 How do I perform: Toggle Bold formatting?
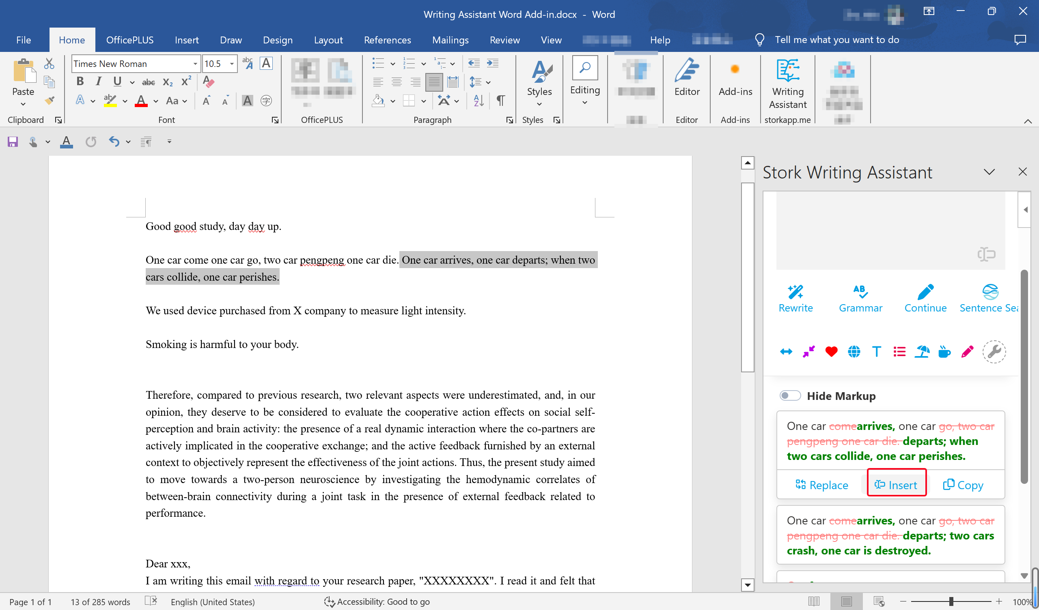(x=80, y=82)
